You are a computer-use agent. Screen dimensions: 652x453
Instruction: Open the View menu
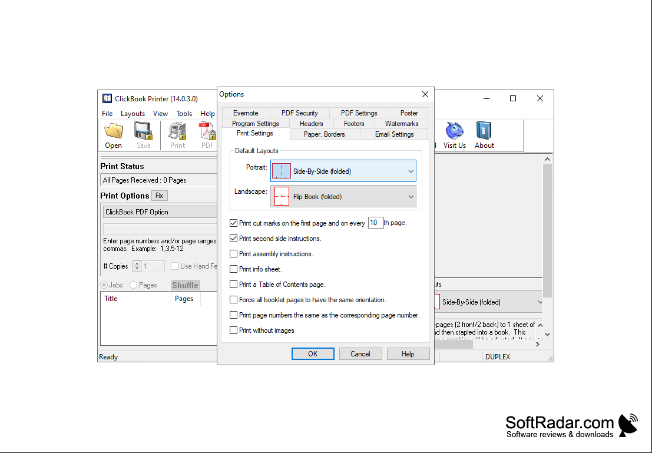pos(160,114)
